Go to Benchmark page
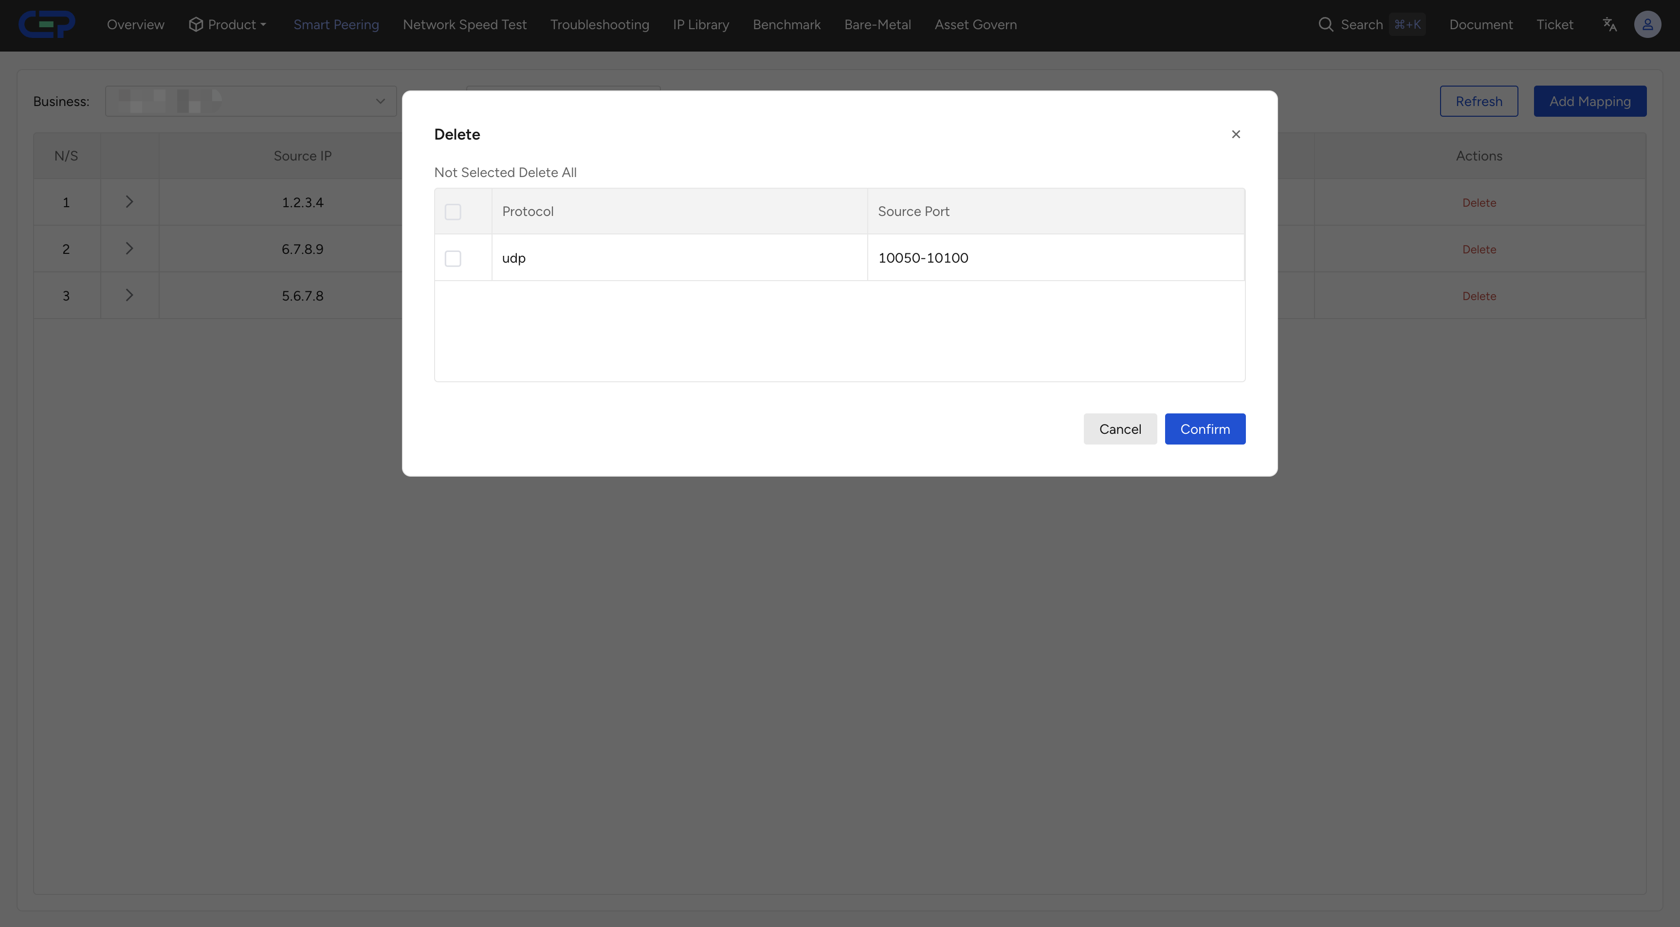Viewport: 1680px width, 927px height. pos(786,25)
